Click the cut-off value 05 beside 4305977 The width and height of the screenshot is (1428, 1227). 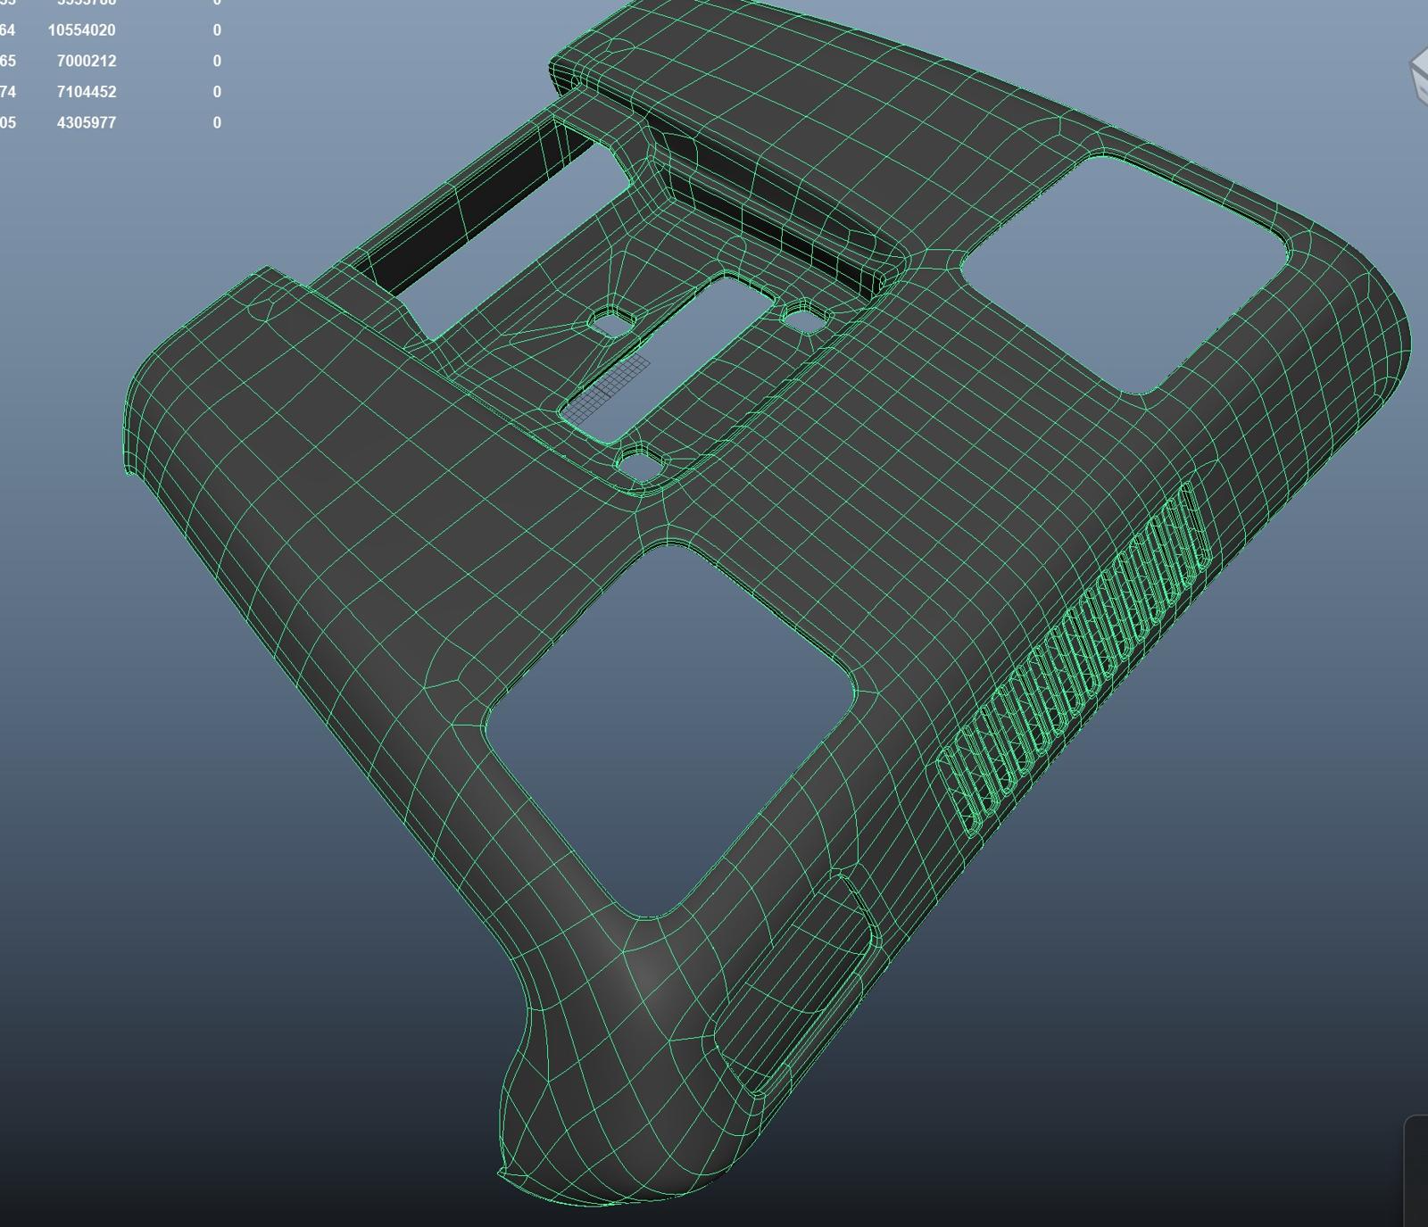pyautogui.click(x=7, y=122)
